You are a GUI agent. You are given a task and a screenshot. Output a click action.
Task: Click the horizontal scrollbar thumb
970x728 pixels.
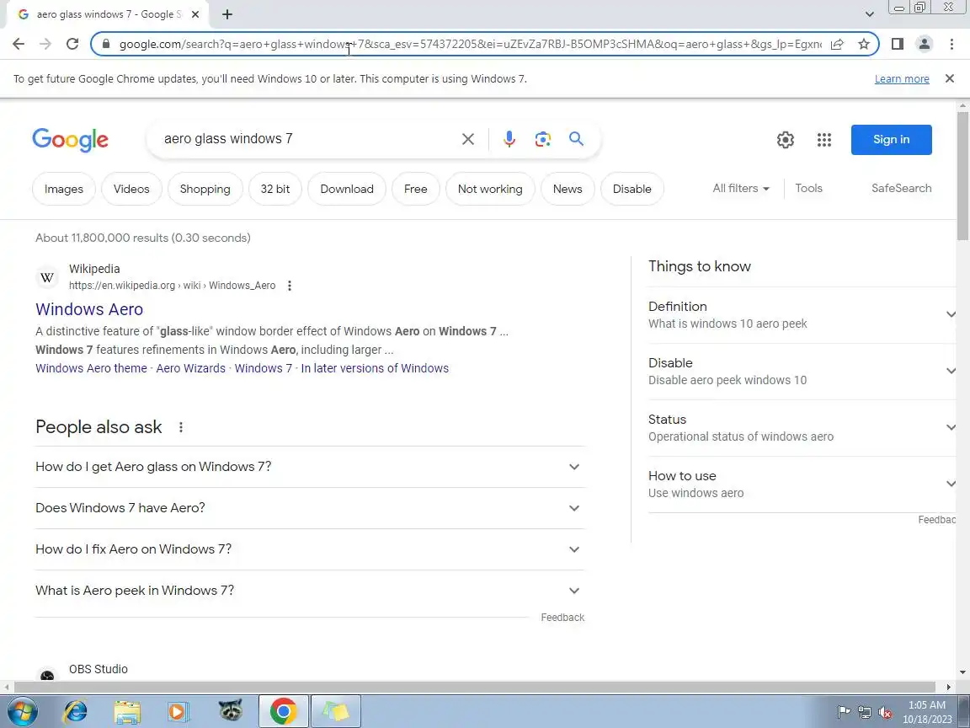click(475, 687)
